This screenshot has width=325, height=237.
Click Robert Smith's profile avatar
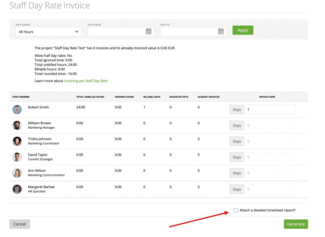coord(17,109)
